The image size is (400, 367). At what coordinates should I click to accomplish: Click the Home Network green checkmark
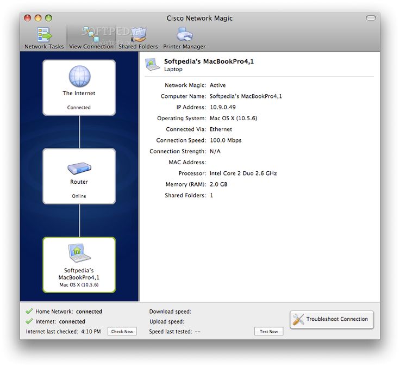pos(29,311)
